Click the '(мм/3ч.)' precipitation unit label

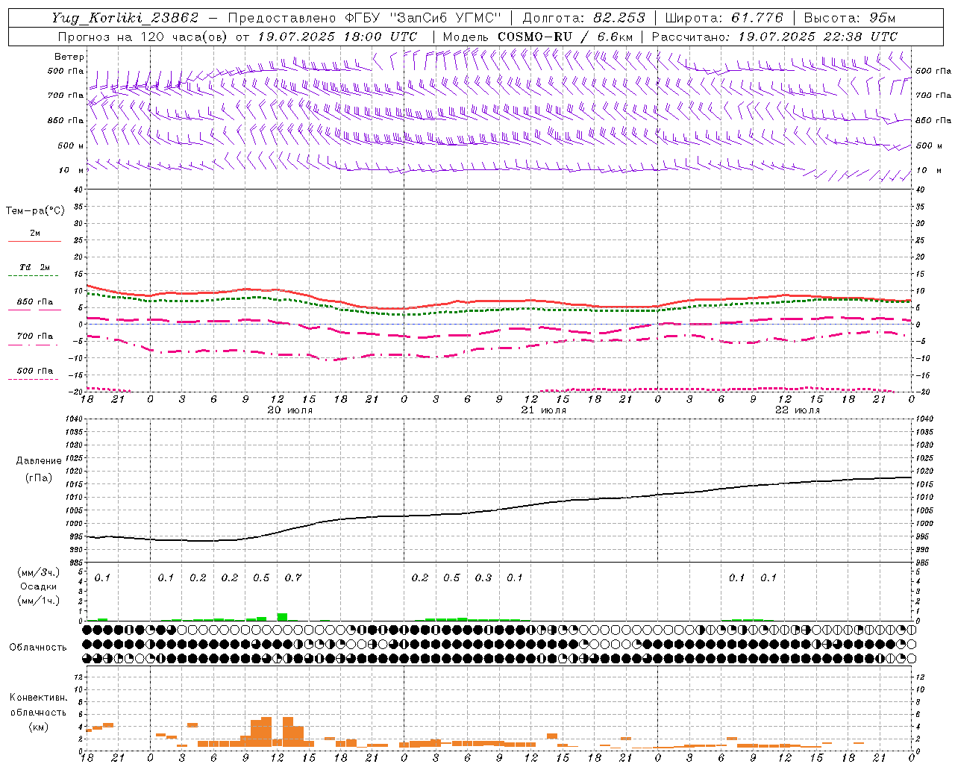pyautogui.click(x=38, y=573)
